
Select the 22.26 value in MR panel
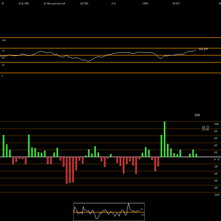206,130
